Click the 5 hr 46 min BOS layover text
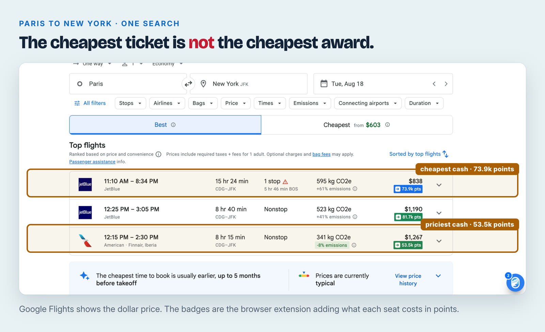 tap(281, 189)
